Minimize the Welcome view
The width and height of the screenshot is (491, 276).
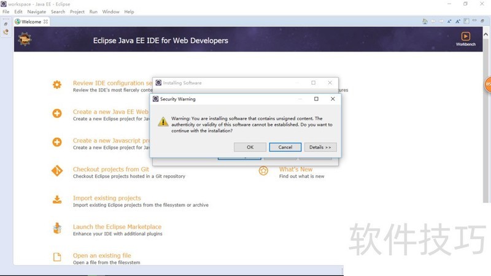click(x=474, y=20)
